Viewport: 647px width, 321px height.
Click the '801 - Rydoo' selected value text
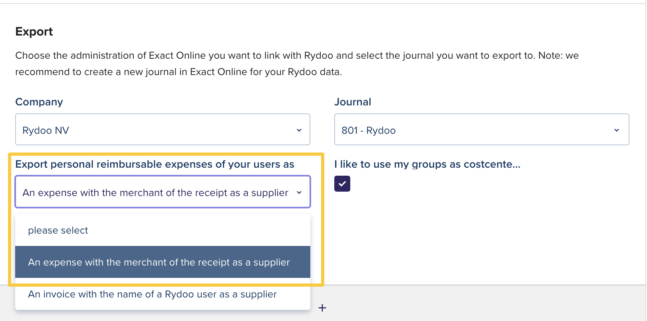pyautogui.click(x=368, y=131)
